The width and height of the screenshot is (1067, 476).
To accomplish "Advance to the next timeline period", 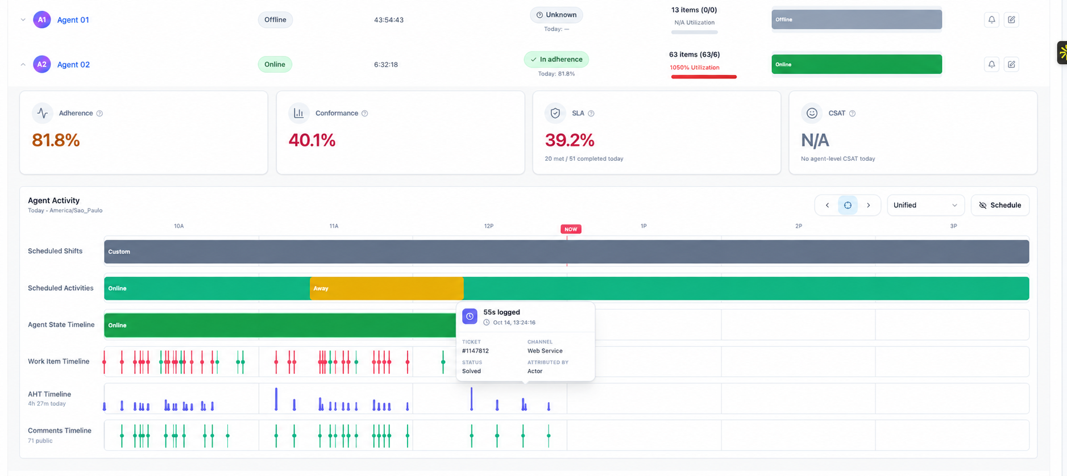I will 869,205.
